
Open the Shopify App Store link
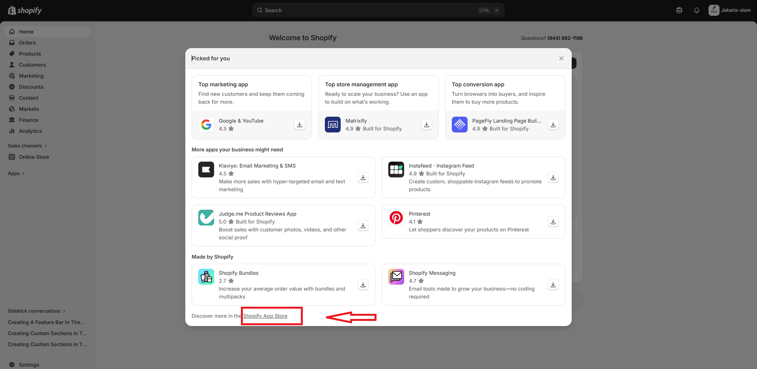pyautogui.click(x=265, y=316)
